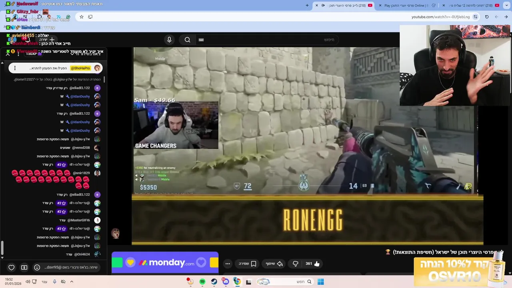
Task: Go back using the browser back arrow
Action: 506,17
